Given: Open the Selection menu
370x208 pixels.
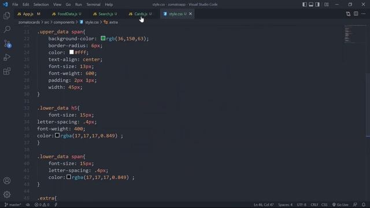Looking at the screenshot, I should click(x=41, y=5).
